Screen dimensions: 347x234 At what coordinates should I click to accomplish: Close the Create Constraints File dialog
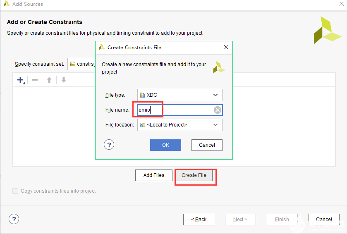tap(226, 47)
